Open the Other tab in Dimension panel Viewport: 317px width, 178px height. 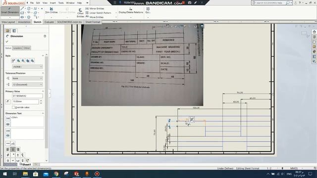click(x=27, y=48)
